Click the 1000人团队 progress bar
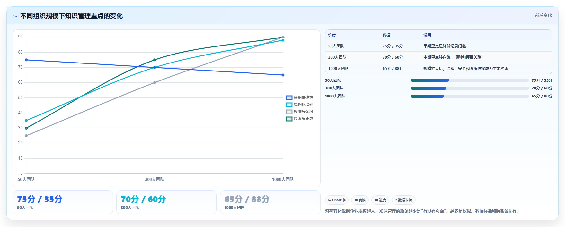Viewport: 565px width, 227px height. (469, 96)
